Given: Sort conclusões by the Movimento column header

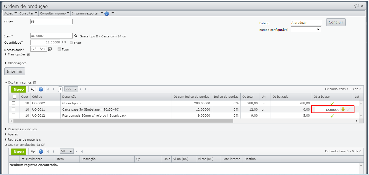Looking at the screenshot, I should [37, 159].
